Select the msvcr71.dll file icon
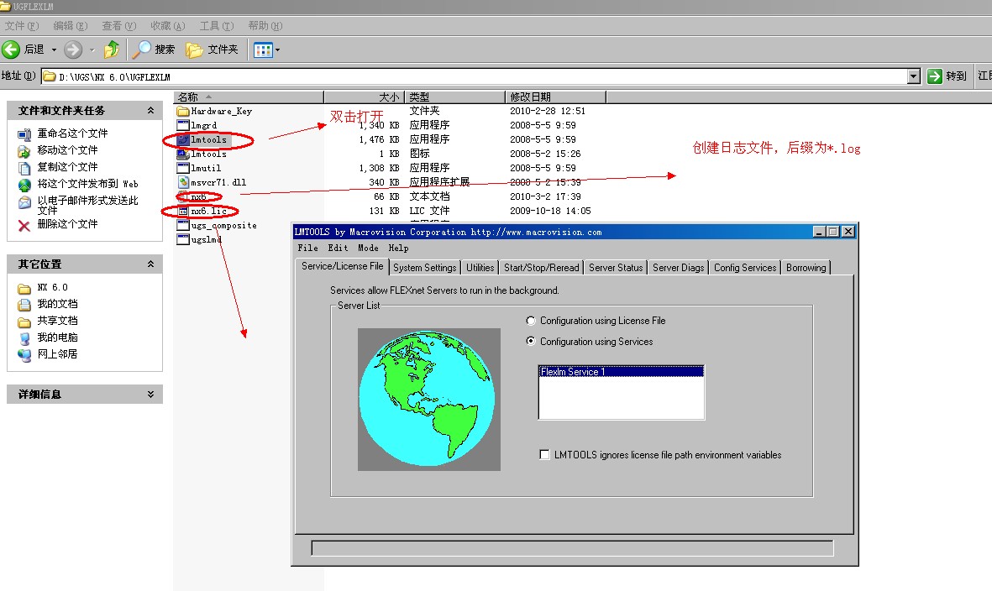Image resolution: width=992 pixels, height=591 pixels. click(x=183, y=182)
